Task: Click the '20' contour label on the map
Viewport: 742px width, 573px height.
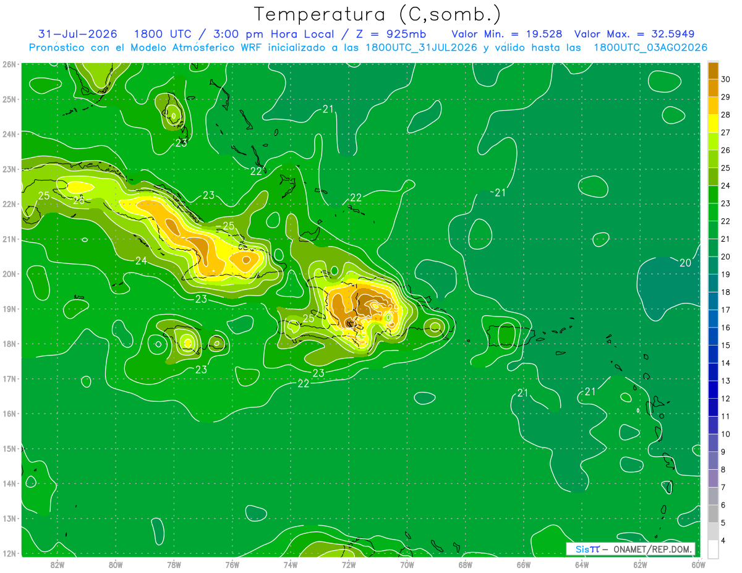Action: [x=685, y=263]
